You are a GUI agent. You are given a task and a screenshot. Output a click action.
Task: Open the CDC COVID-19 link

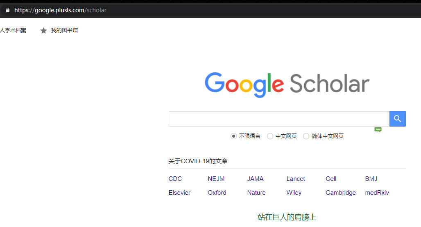tap(175, 179)
